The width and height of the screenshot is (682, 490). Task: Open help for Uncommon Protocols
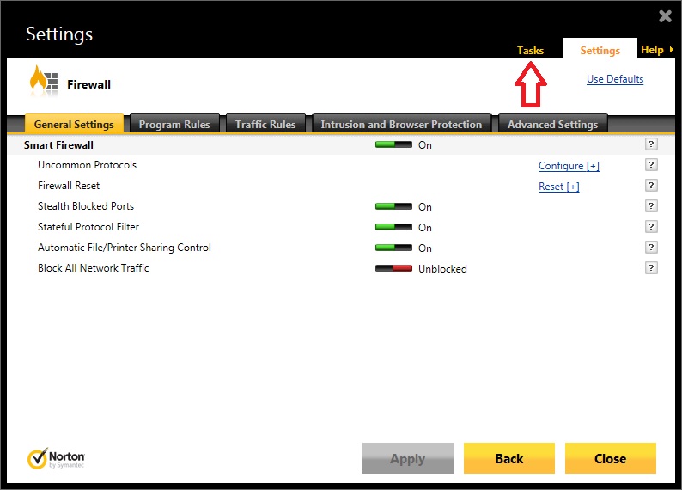(x=651, y=164)
